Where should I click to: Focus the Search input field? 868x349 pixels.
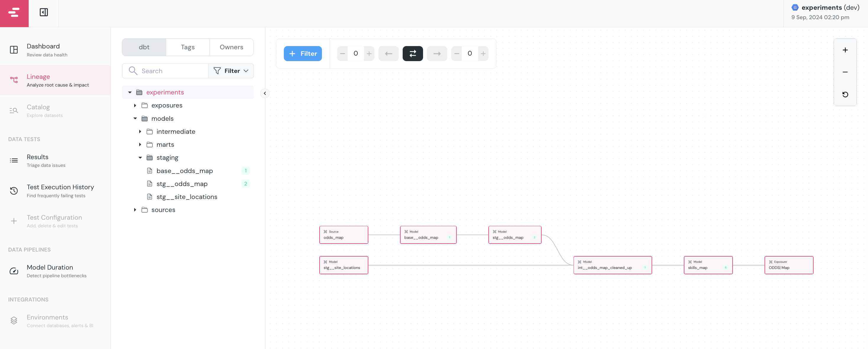pyautogui.click(x=165, y=71)
